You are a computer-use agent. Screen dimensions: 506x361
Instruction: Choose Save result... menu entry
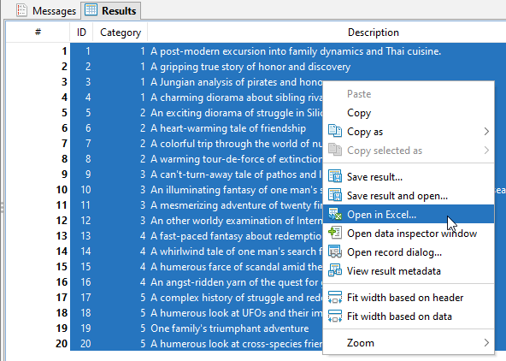point(409,177)
